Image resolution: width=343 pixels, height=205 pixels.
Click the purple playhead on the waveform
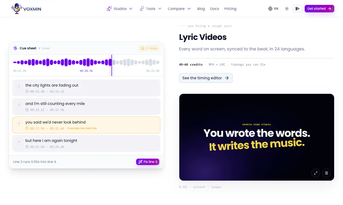112,65
